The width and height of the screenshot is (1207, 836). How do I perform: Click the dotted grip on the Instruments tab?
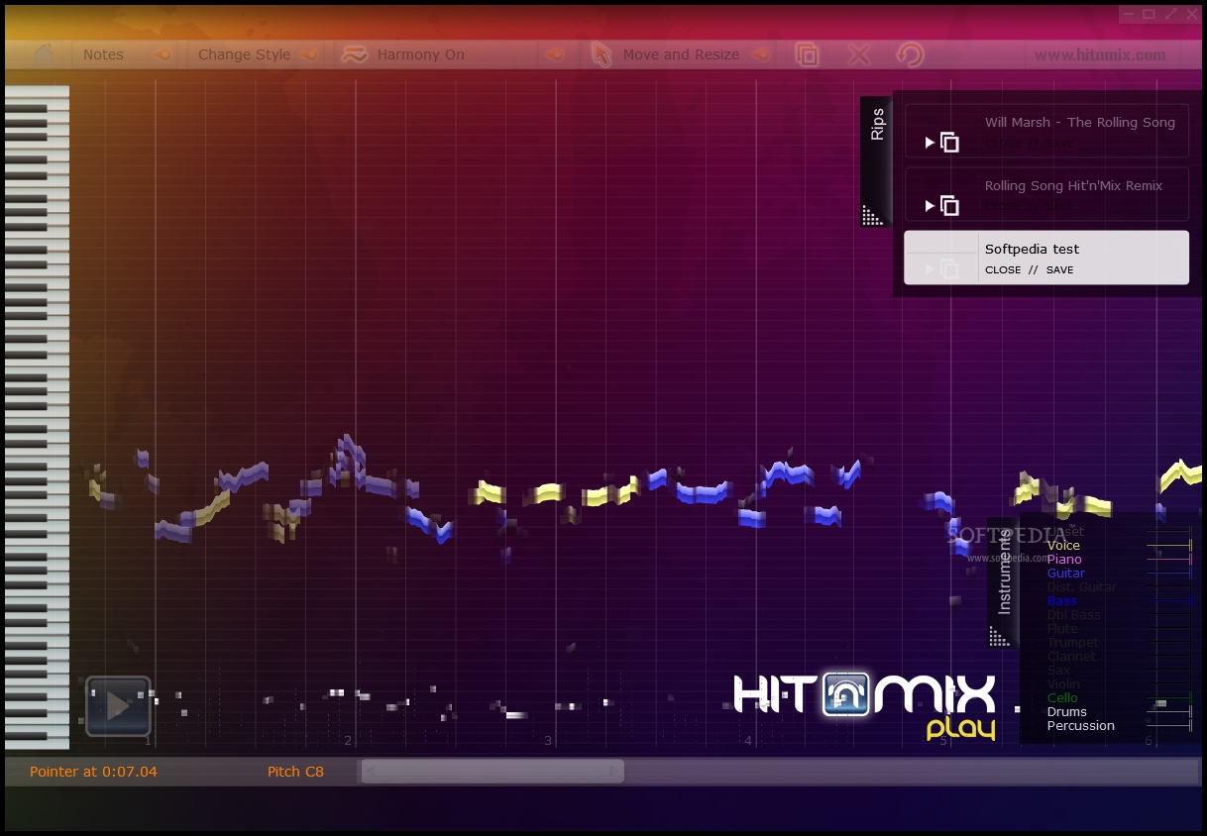point(999,636)
